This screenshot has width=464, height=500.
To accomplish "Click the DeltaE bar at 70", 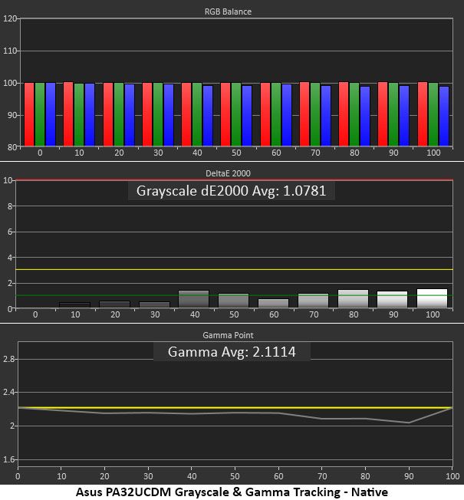I will point(313,301).
